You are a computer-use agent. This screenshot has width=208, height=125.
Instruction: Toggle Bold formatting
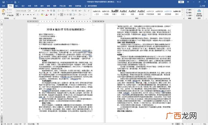[x=18, y=14]
